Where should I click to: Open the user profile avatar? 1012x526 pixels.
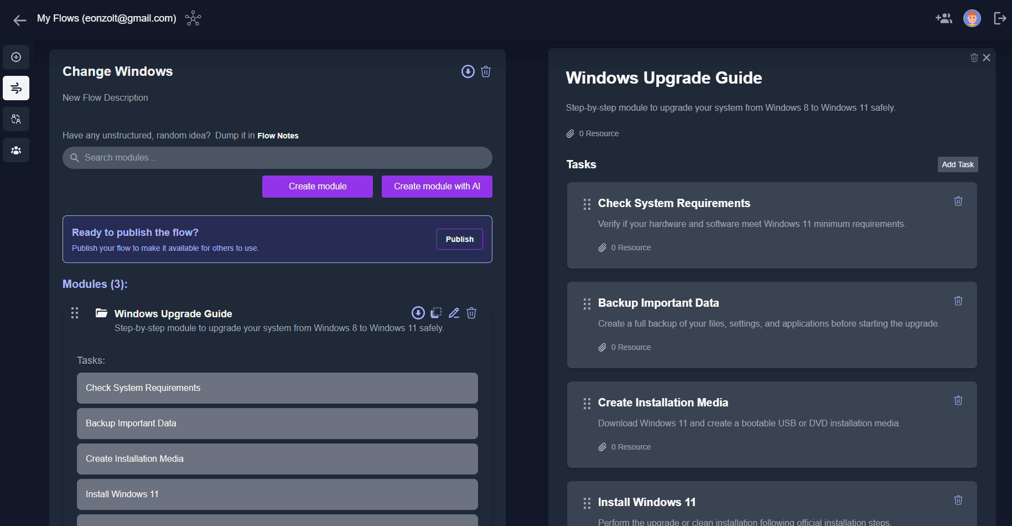972,18
